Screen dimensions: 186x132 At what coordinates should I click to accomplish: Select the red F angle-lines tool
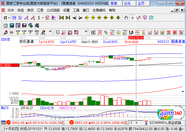tap(156, 32)
